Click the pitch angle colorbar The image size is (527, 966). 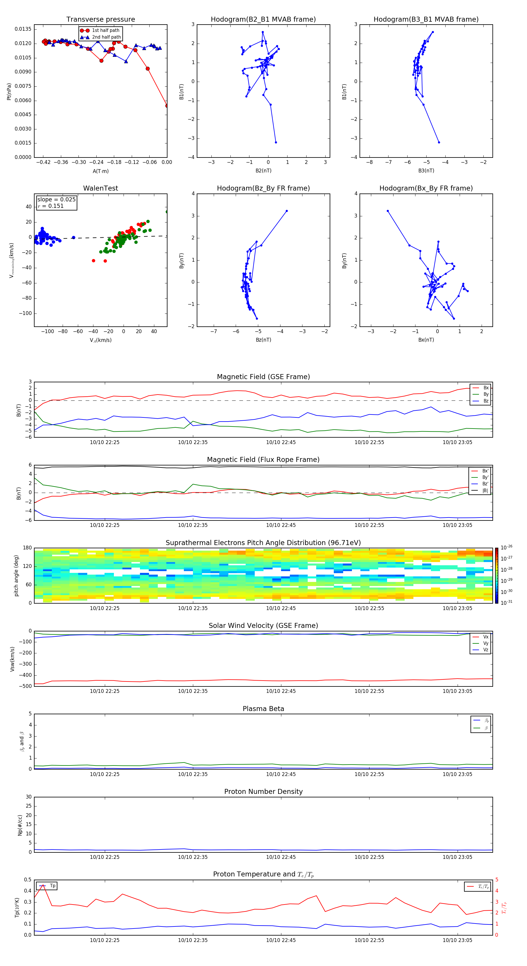[497, 576]
